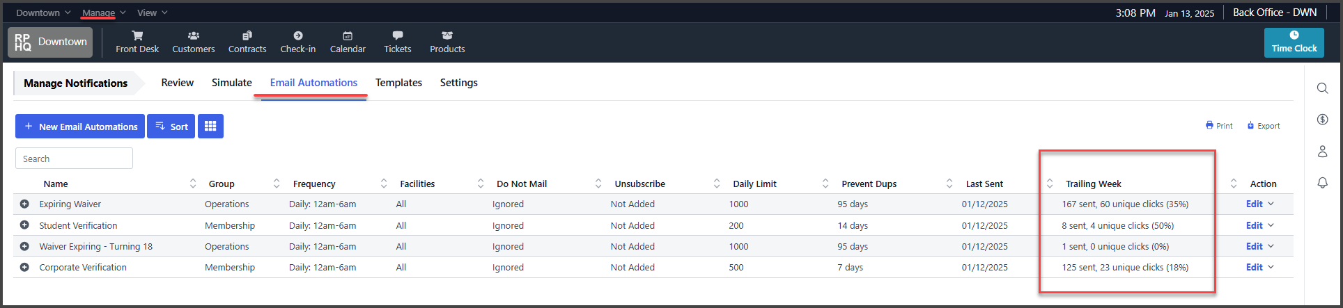
Task: Expand the Corporate Verification row details
Action: click(x=24, y=268)
